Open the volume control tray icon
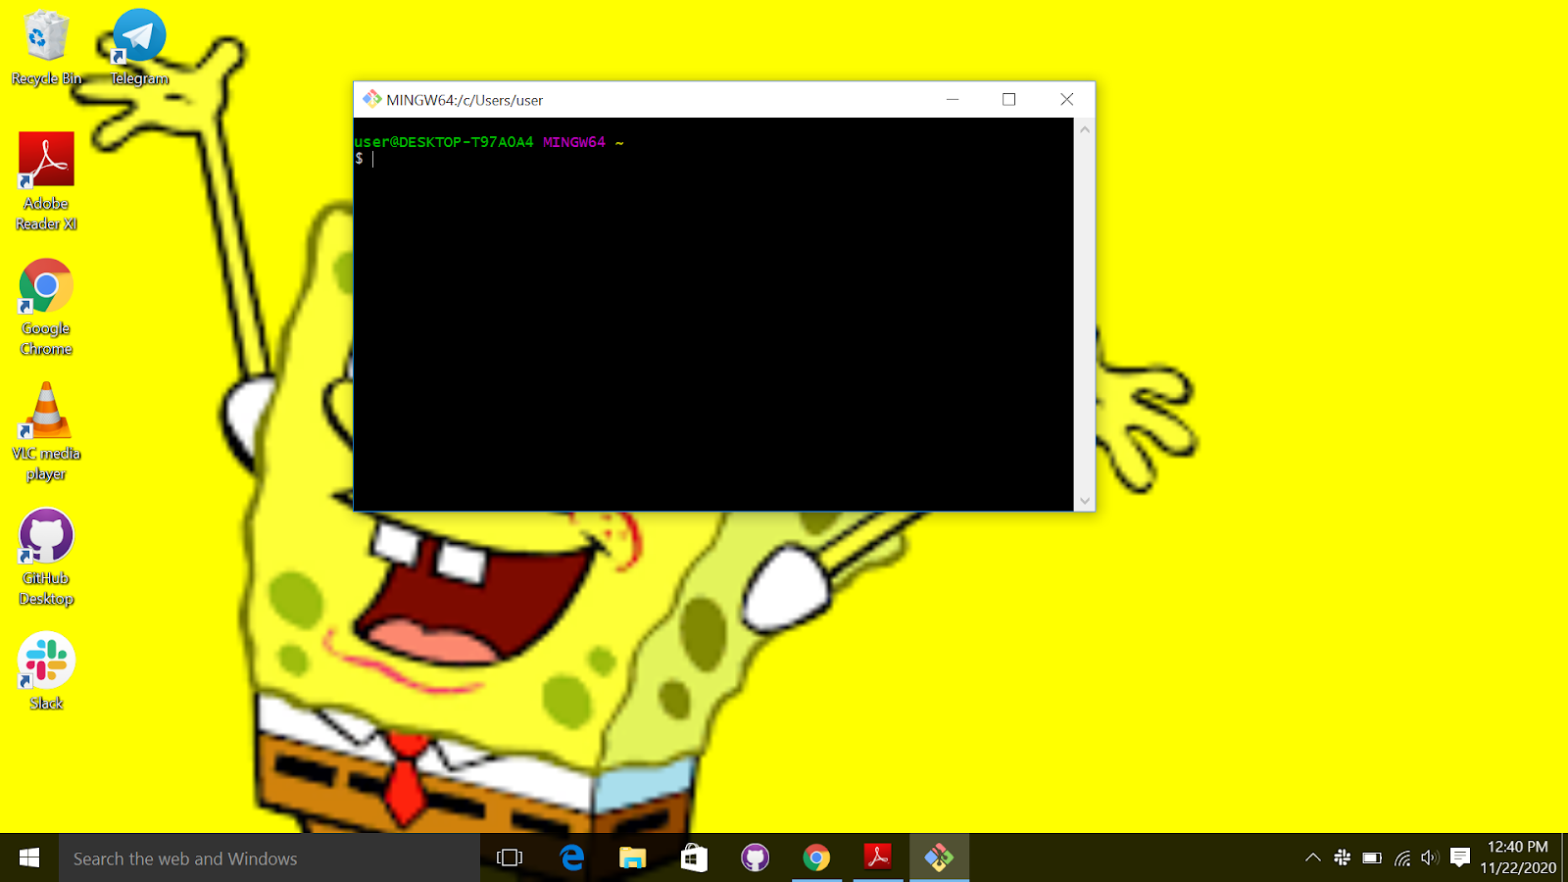The image size is (1568, 882). pyautogui.click(x=1429, y=858)
